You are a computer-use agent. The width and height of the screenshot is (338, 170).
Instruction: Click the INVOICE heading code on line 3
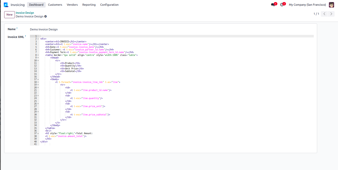66,42
